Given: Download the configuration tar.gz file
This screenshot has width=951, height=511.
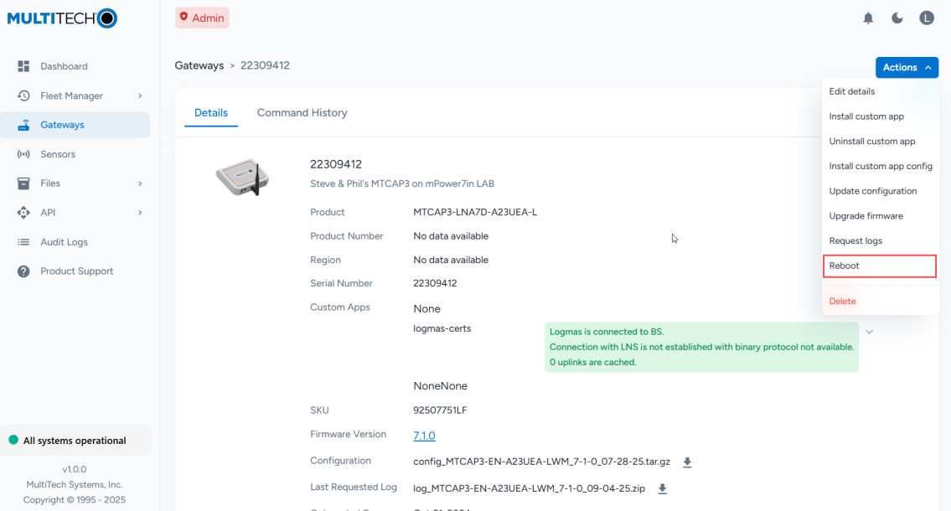Looking at the screenshot, I should click(x=687, y=462).
